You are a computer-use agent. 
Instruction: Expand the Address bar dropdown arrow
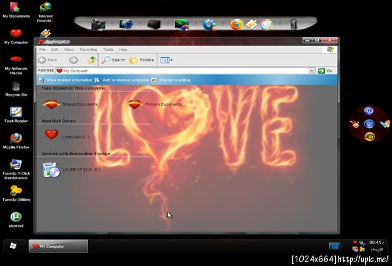312,70
